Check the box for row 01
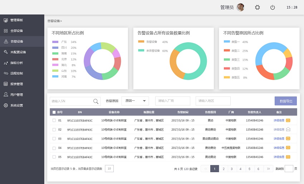The height and width of the screenshot is (184, 304). click(54, 121)
